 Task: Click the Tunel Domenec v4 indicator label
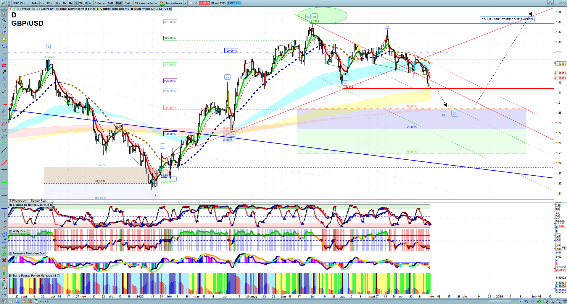77,9
